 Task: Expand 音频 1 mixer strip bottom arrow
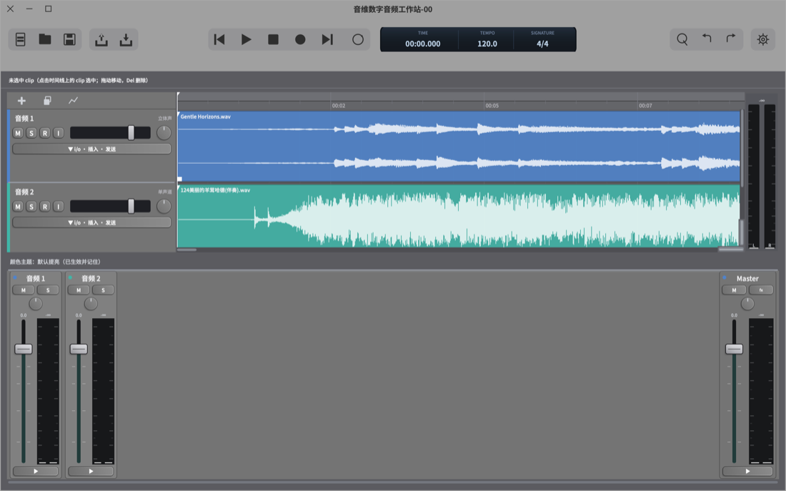click(36, 471)
